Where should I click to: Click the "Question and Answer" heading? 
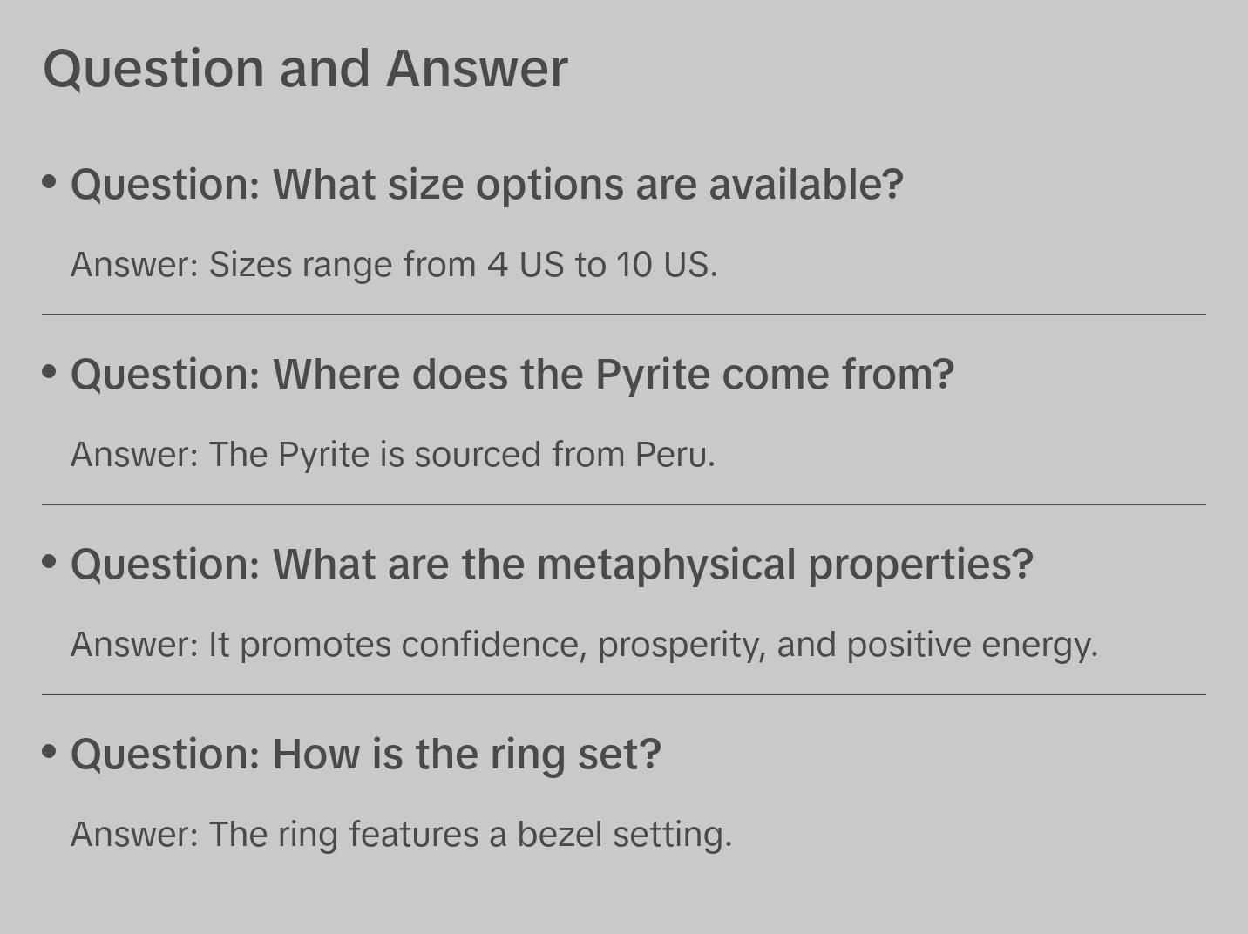pyautogui.click(x=305, y=68)
